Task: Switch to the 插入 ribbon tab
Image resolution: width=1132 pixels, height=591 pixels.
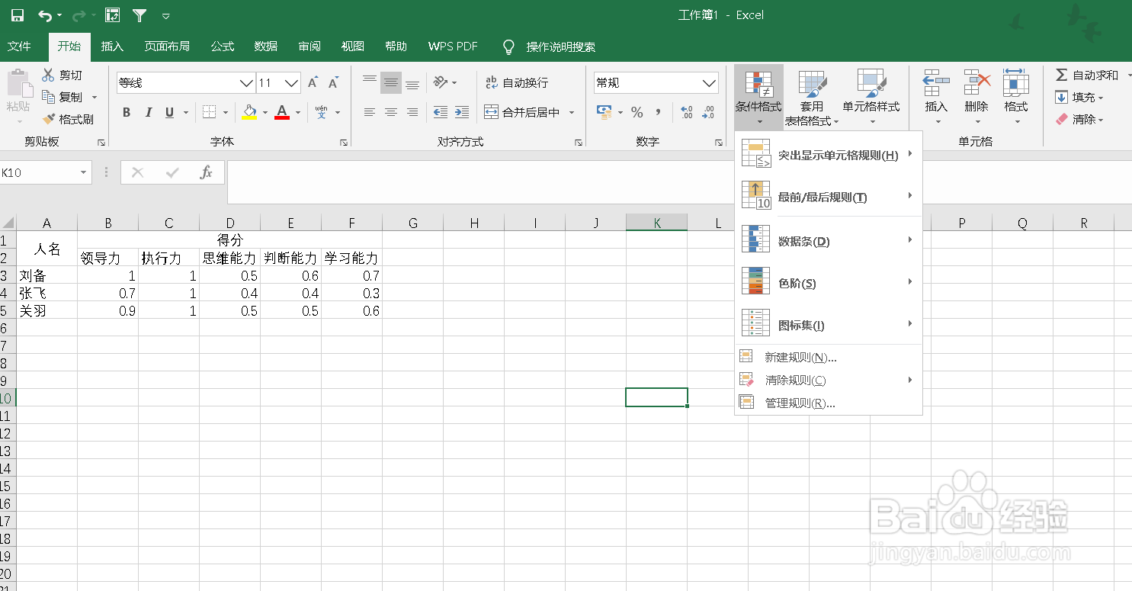Action: pyautogui.click(x=112, y=46)
